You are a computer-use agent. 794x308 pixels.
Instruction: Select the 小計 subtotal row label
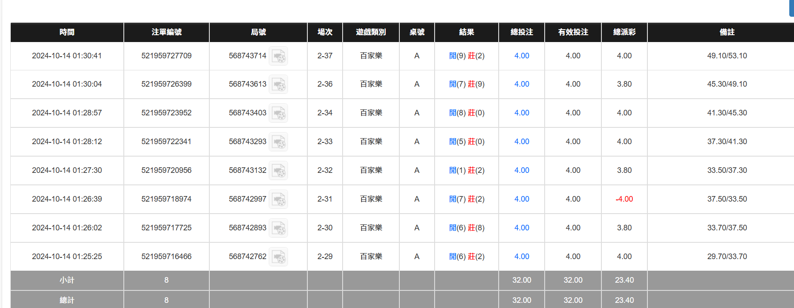(67, 280)
